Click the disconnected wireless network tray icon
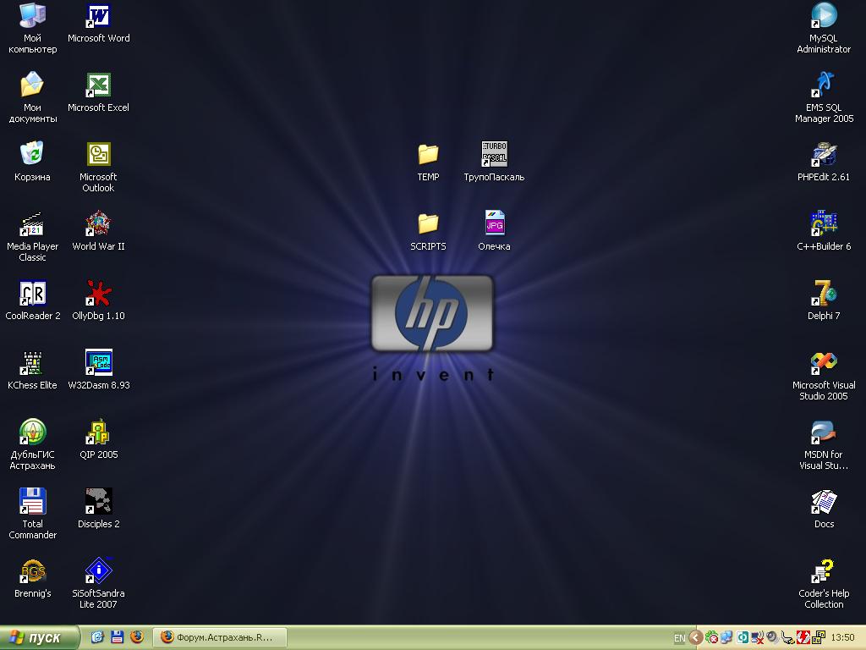 [x=757, y=638]
